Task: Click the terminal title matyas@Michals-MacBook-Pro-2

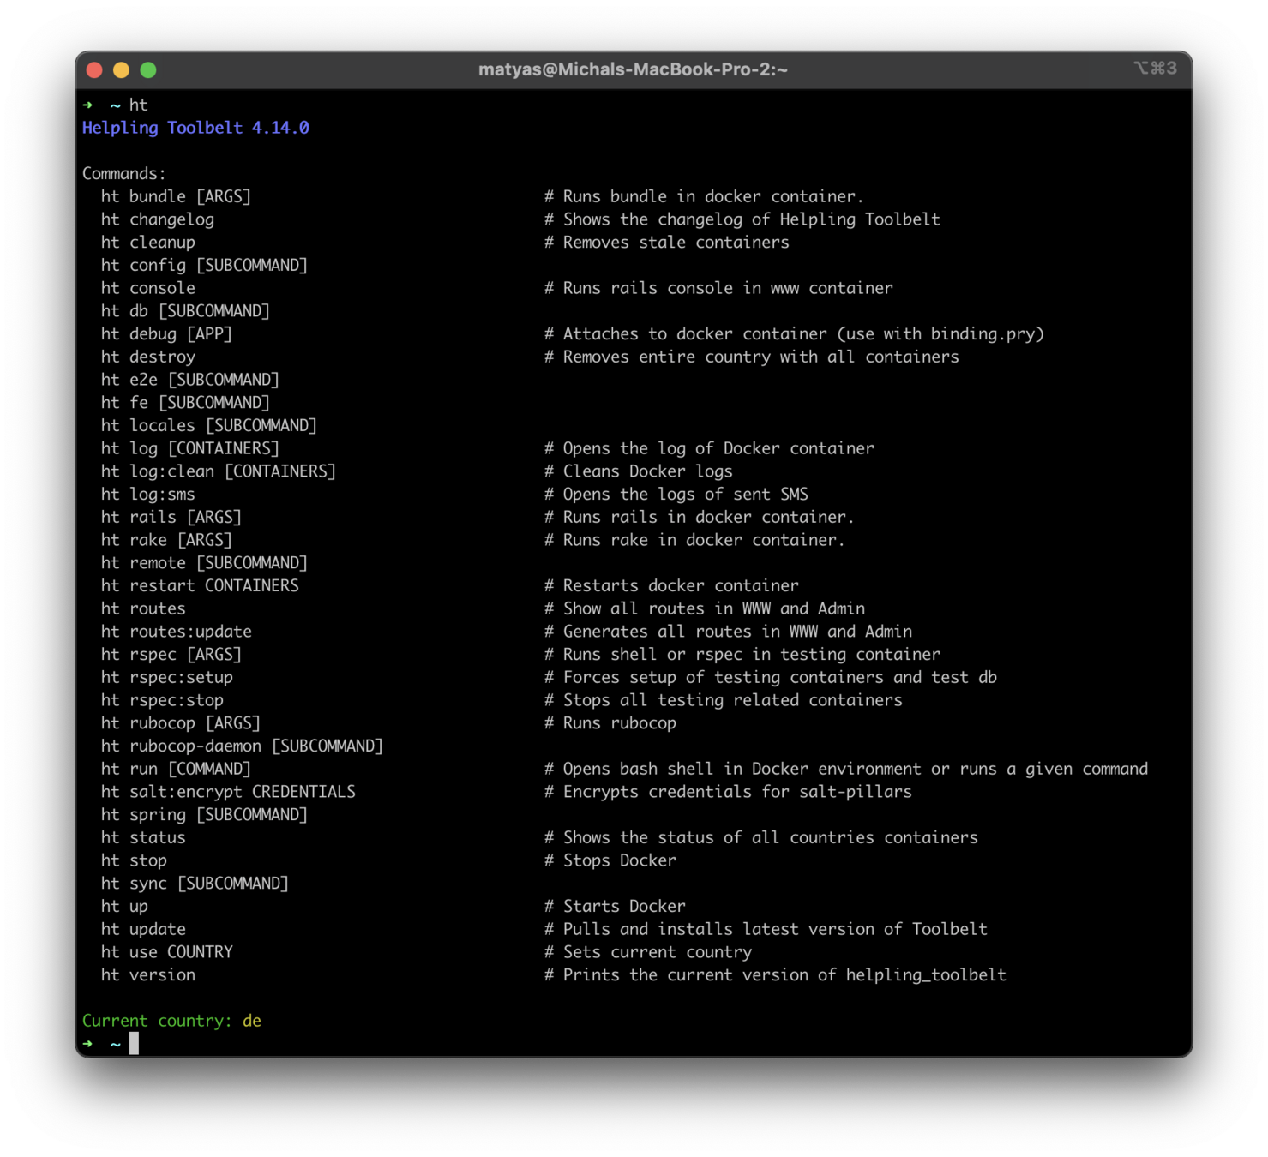Action: coord(633,69)
